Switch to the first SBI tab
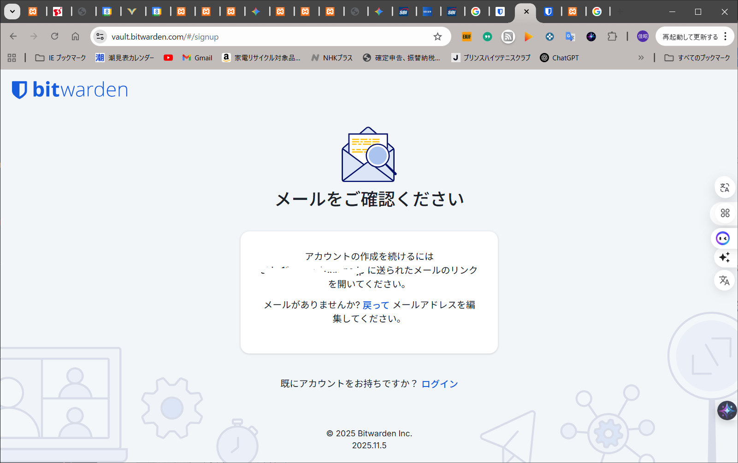 click(x=403, y=12)
